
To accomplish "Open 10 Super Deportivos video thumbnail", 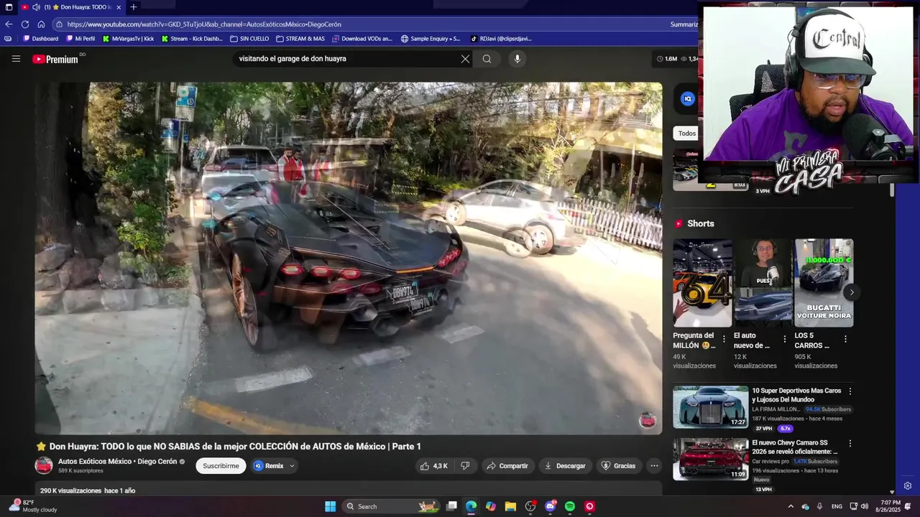I will click(710, 407).
